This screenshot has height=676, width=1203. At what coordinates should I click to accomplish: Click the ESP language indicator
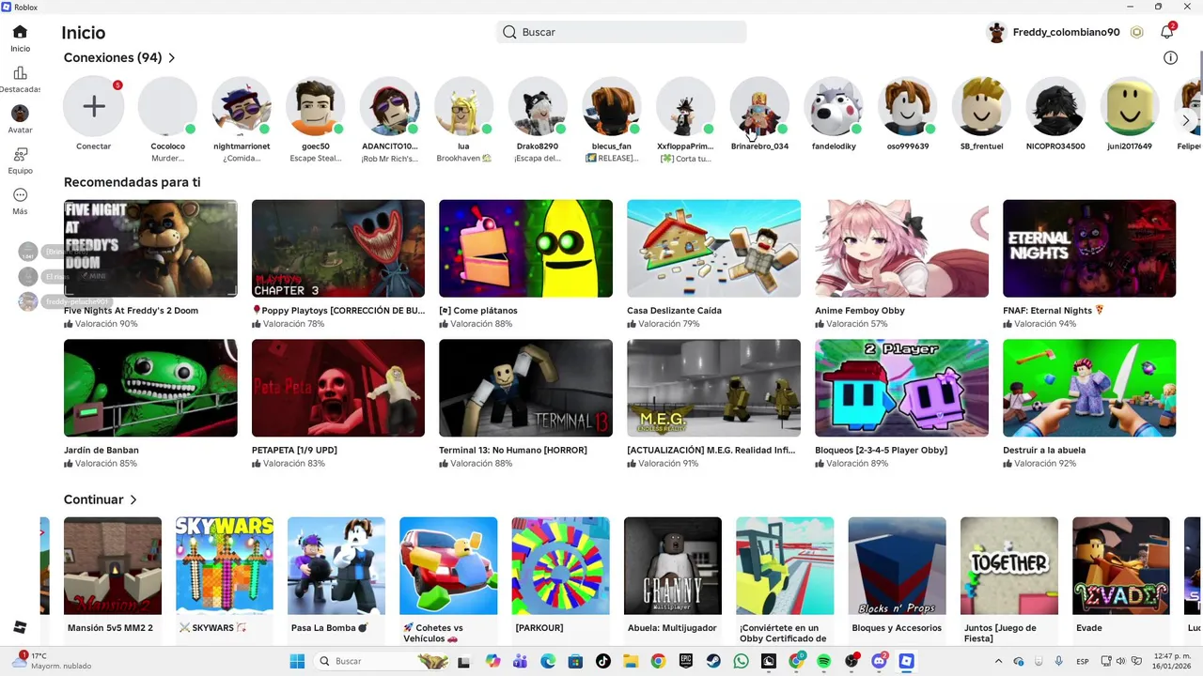click(1081, 661)
